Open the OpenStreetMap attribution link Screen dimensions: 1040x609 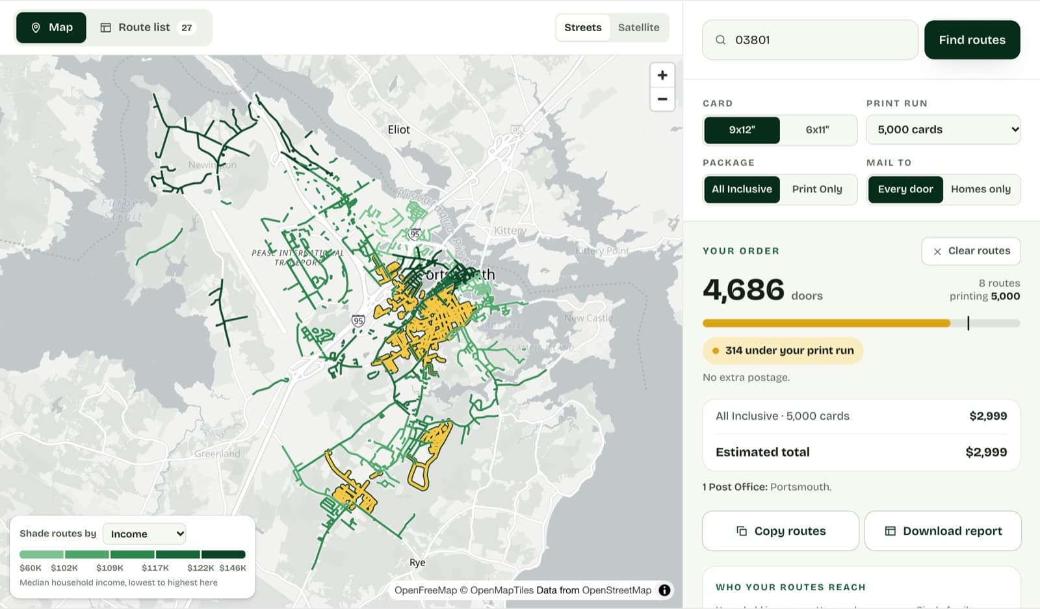(616, 590)
